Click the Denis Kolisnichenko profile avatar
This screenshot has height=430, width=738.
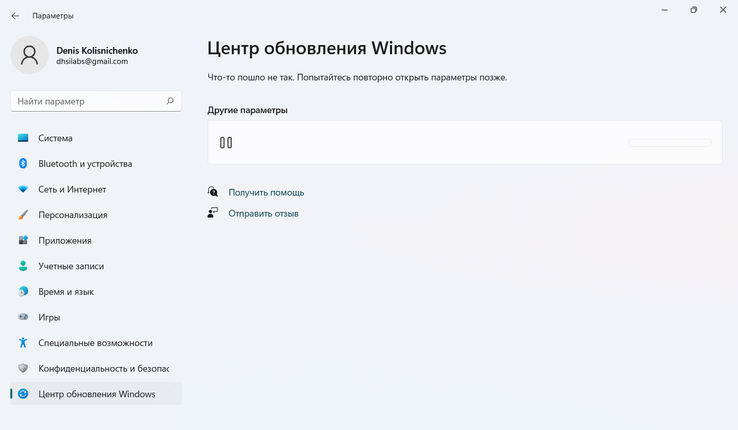click(x=30, y=55)
